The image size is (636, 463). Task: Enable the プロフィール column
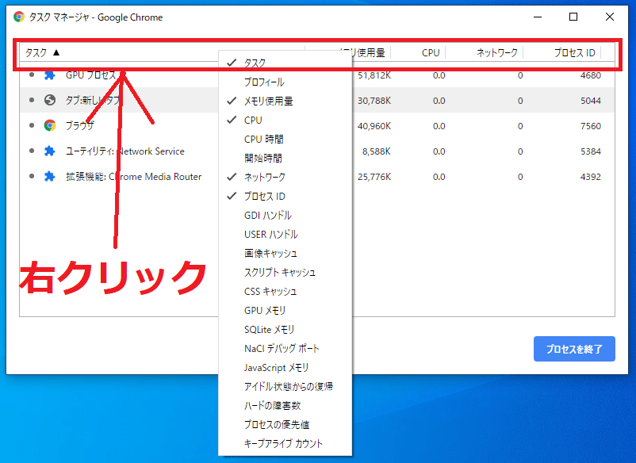pos(285,82)
